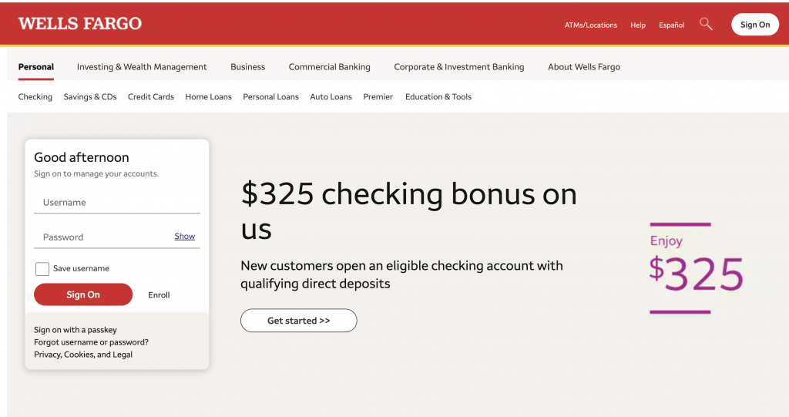Open ATMs/Locations in the header
Image resolution: width=789 pixels, height=417 pixels.
590,25
